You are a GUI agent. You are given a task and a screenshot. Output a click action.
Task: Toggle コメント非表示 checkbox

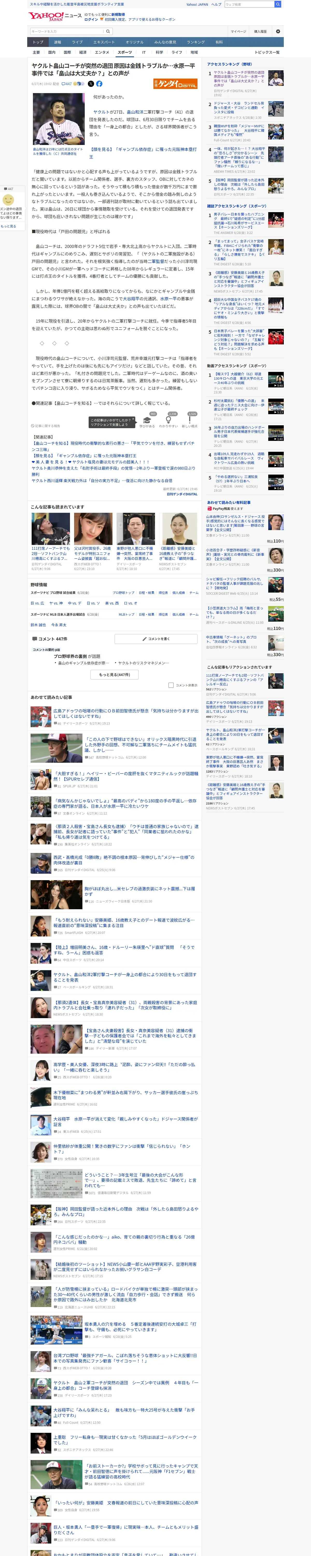[171, 685]
